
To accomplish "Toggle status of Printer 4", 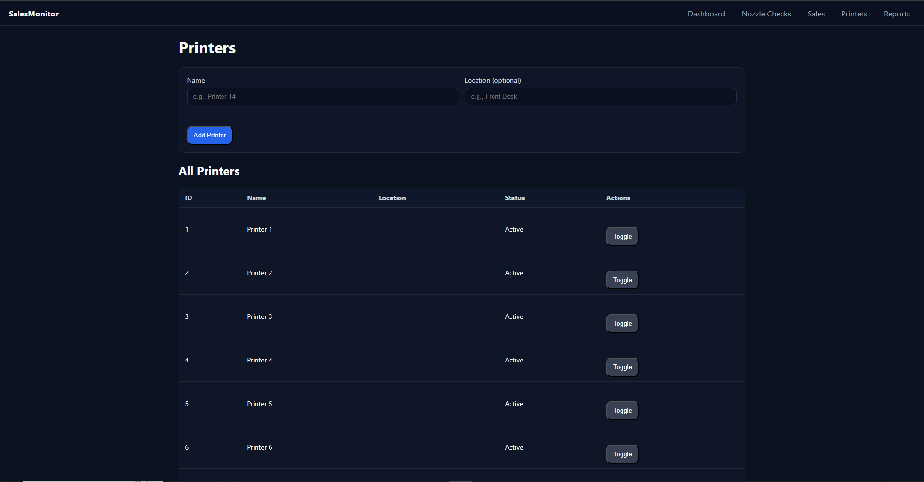I will [622, 367].
